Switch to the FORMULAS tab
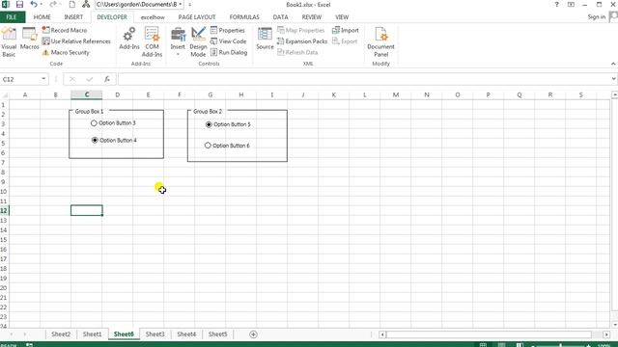Screen dimensions: 618x347 tap(244, 17)
